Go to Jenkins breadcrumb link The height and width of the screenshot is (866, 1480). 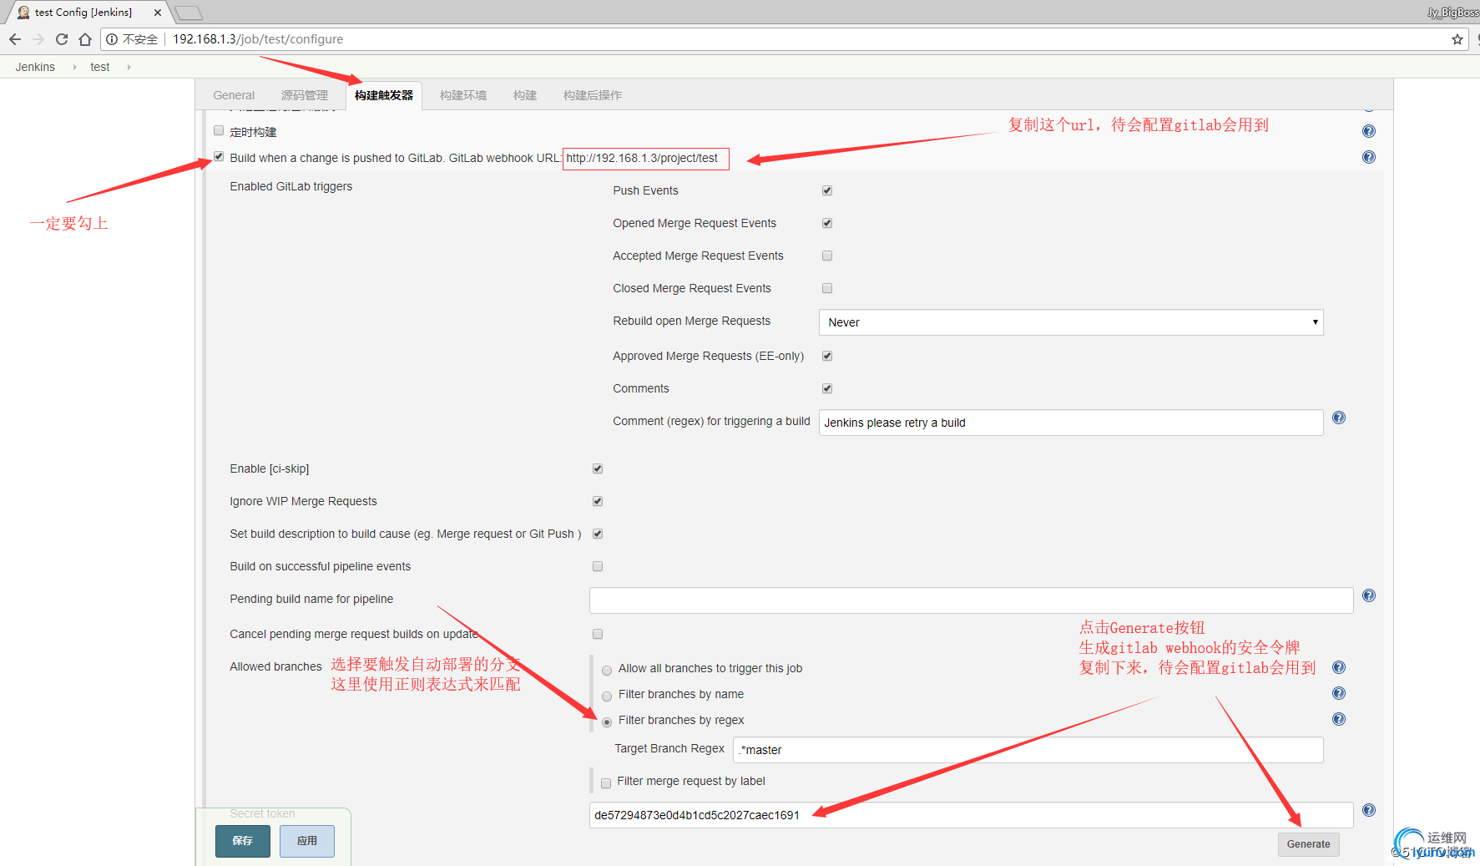click(x=35, y=67)
